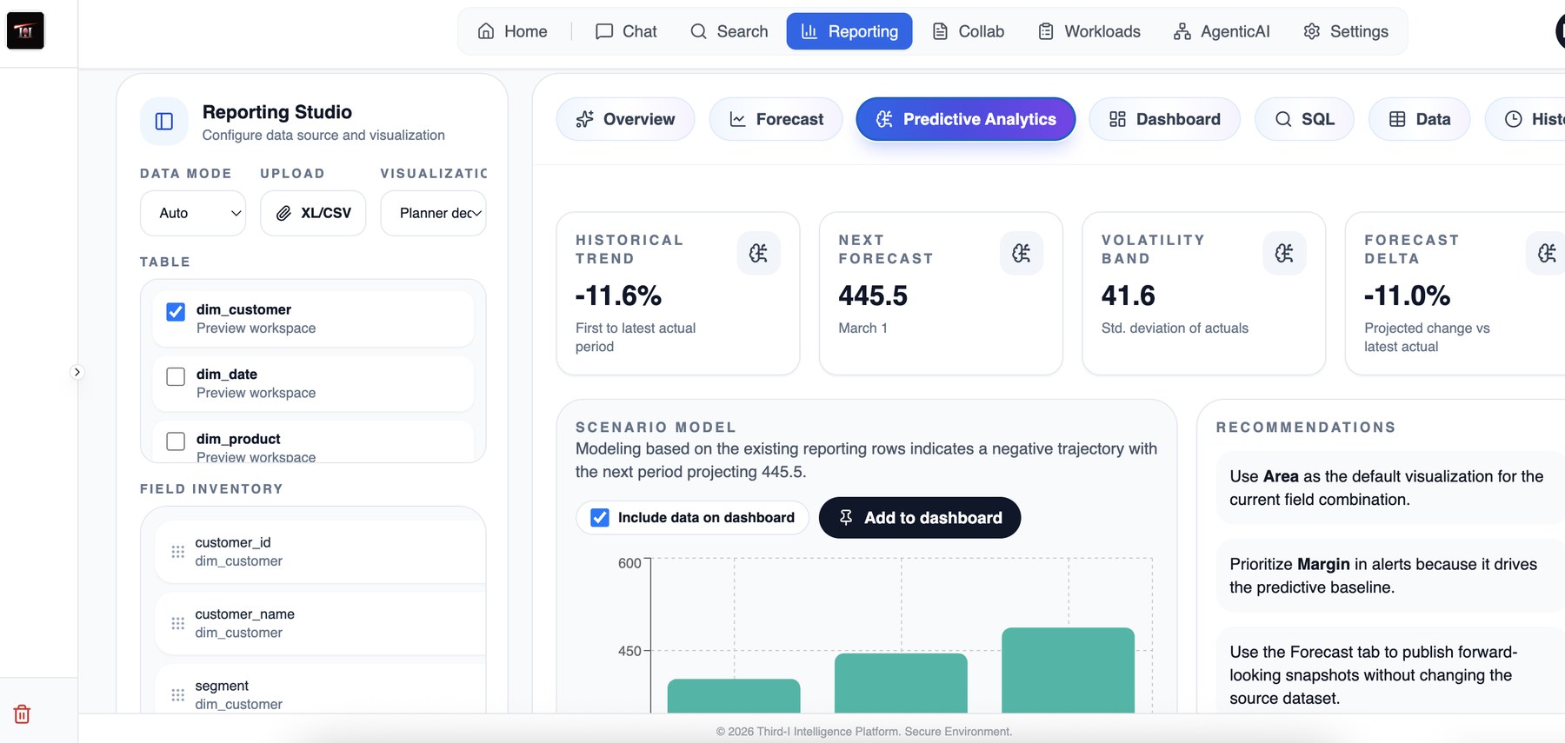Switch to the Forecast tab
This screenshot has height=743, width=1565.
tap(776, 119)
